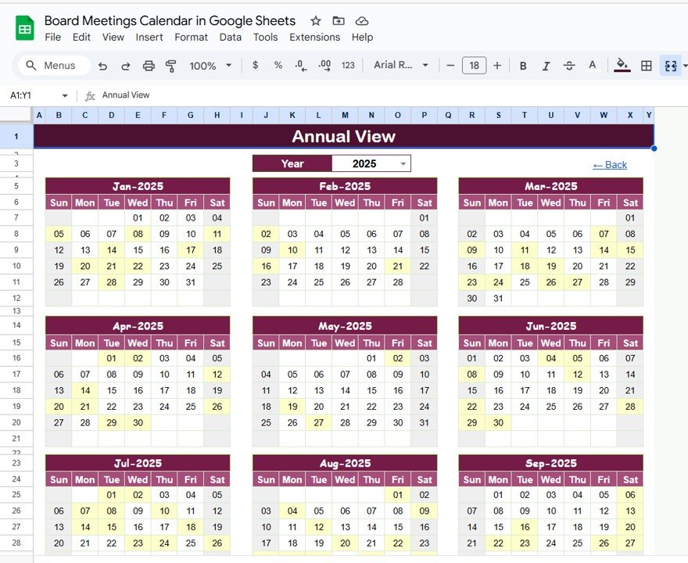The image size is (688, 563).
Task: Click the Google Sheets home logo
Action: point(24,28)
